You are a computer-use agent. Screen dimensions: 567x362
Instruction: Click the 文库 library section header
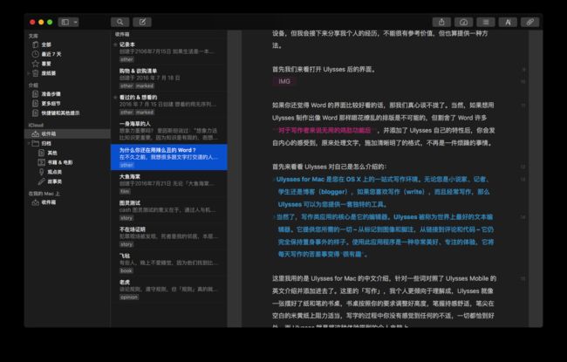(33, 36)
